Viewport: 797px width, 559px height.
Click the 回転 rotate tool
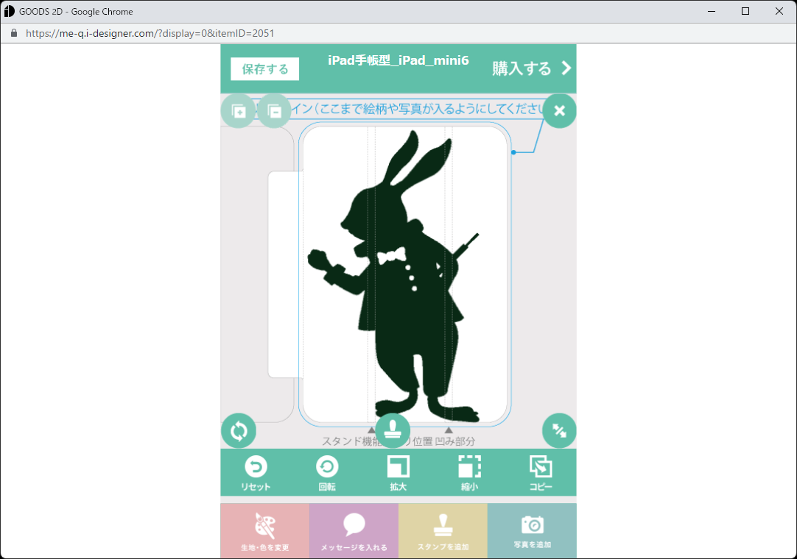coord(327,473)
